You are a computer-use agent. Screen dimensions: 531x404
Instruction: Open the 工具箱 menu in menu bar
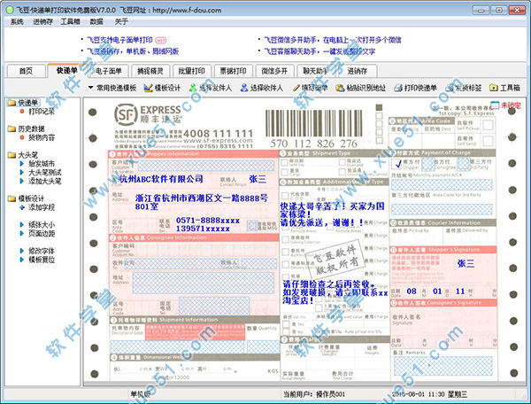[70, 21]
